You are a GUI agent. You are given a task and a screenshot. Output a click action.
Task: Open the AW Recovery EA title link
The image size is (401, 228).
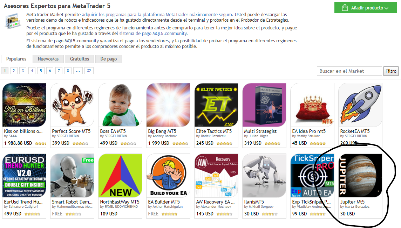tap(215, 202)
